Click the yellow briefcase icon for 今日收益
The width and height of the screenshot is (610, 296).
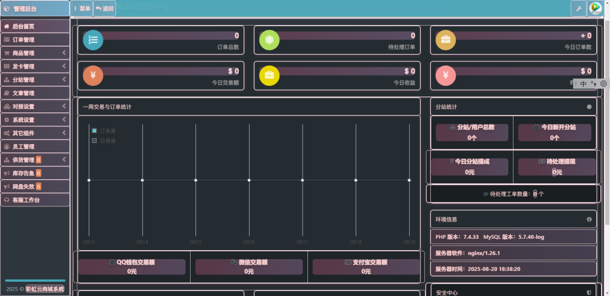coord(269,76)
